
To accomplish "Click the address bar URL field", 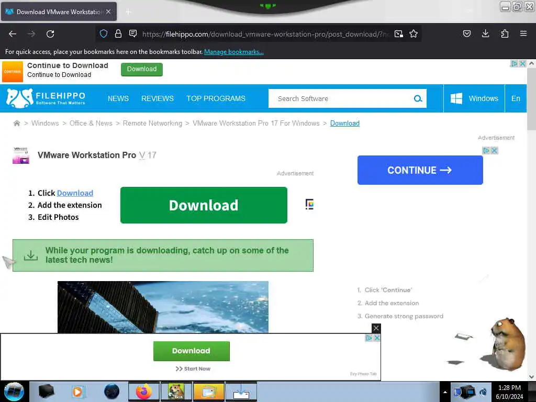I will point(265,34).
